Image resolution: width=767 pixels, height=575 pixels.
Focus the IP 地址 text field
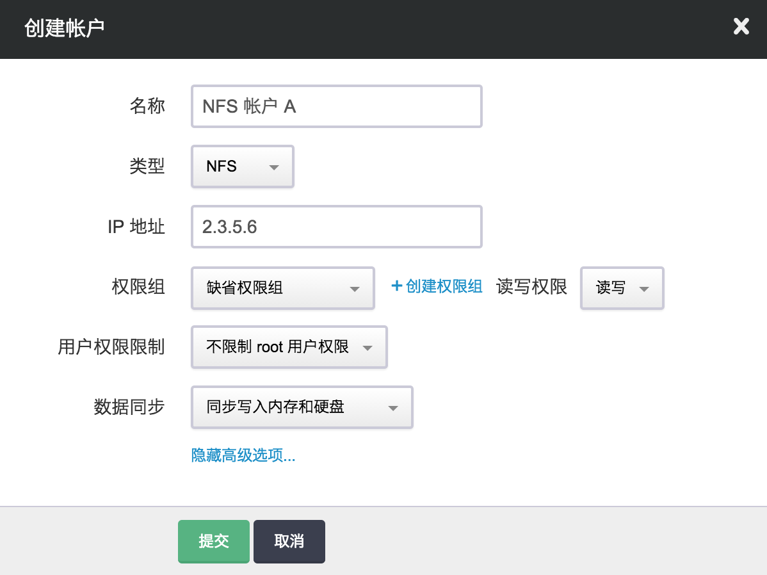click(x=336, y=227)
